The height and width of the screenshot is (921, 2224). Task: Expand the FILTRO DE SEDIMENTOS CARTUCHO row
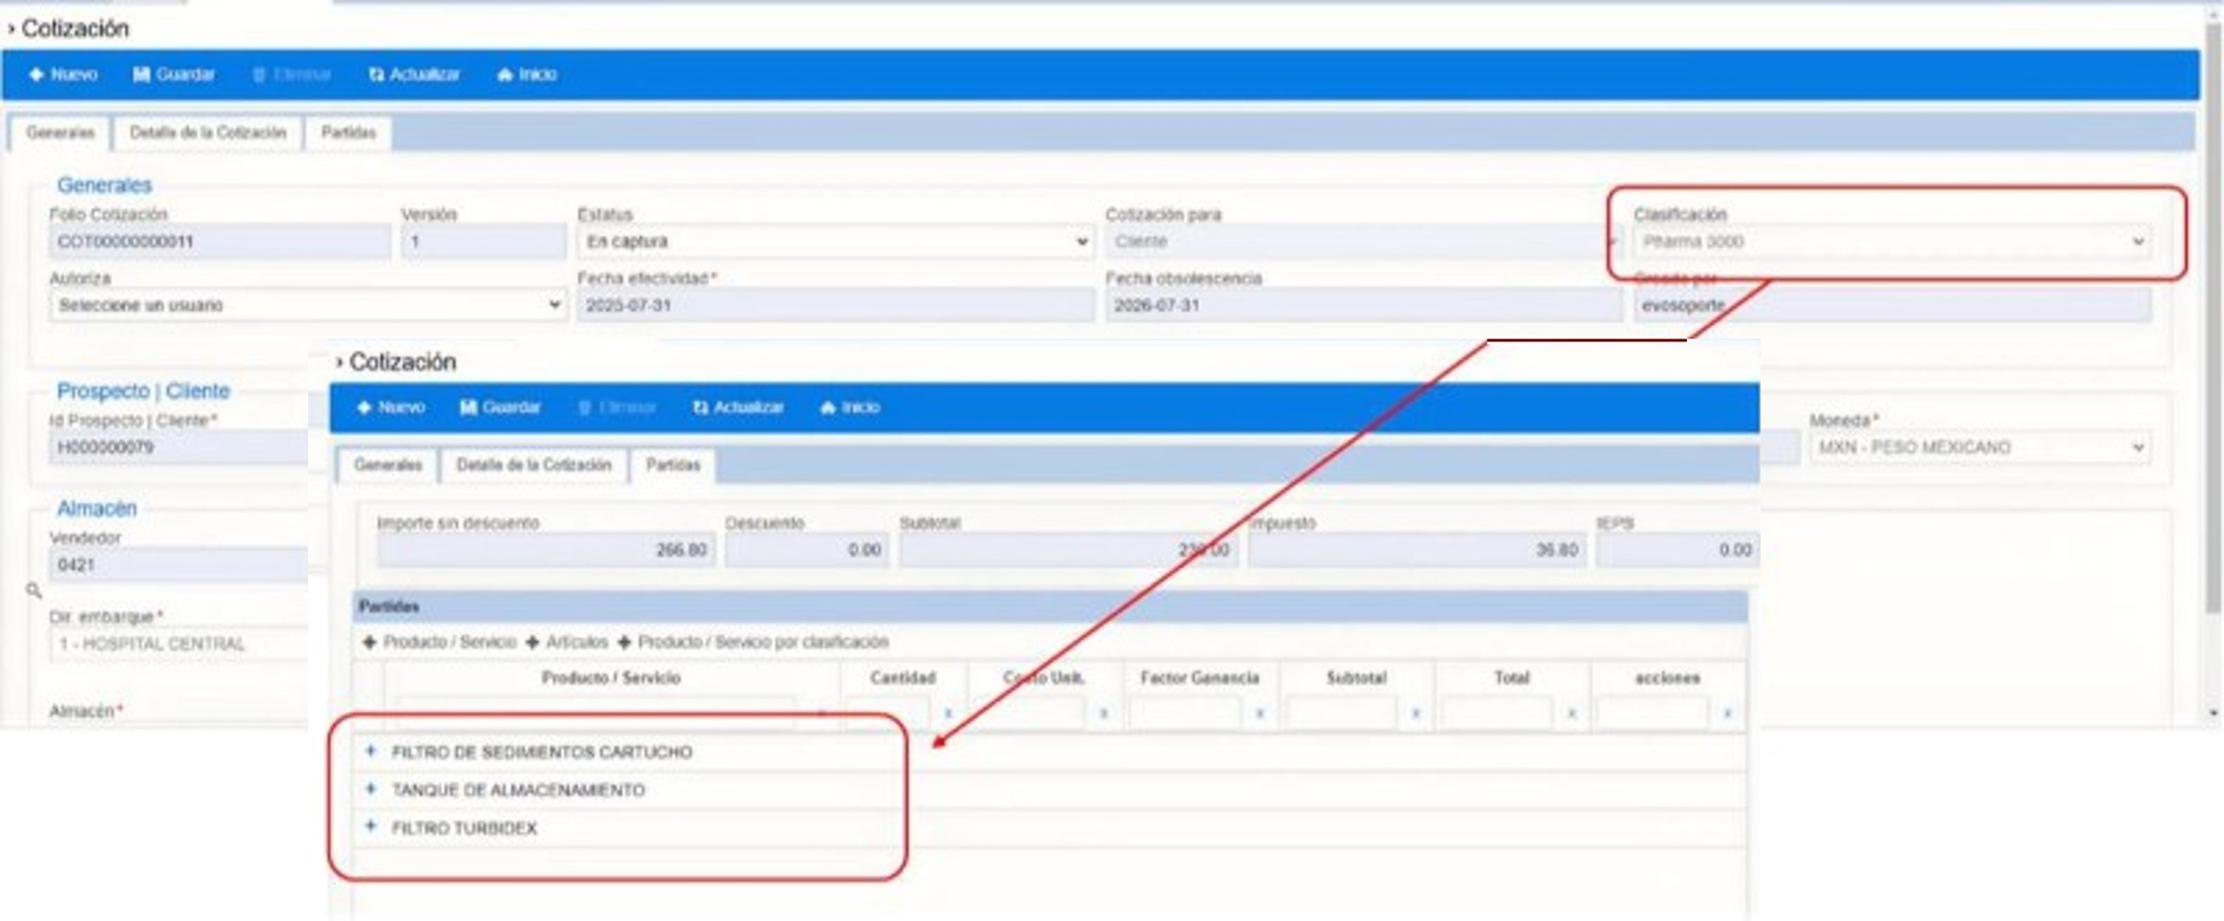pyautogui.click(x=370, y=750)
